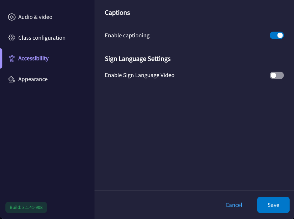Go to the Appearance settings tab

click(x=33, y=79)
